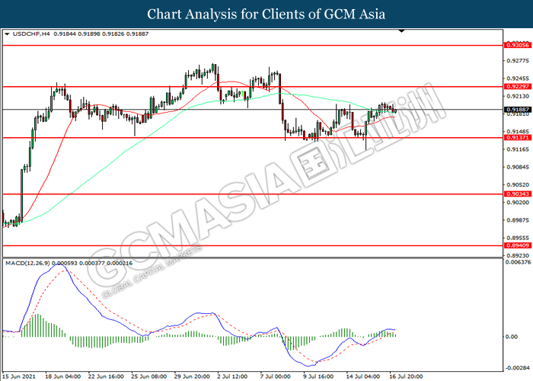Image resolution: width=533 pixels, height=381 pixels.
Task: Click the 0.89555 price scale value
Action: [518, 238]
